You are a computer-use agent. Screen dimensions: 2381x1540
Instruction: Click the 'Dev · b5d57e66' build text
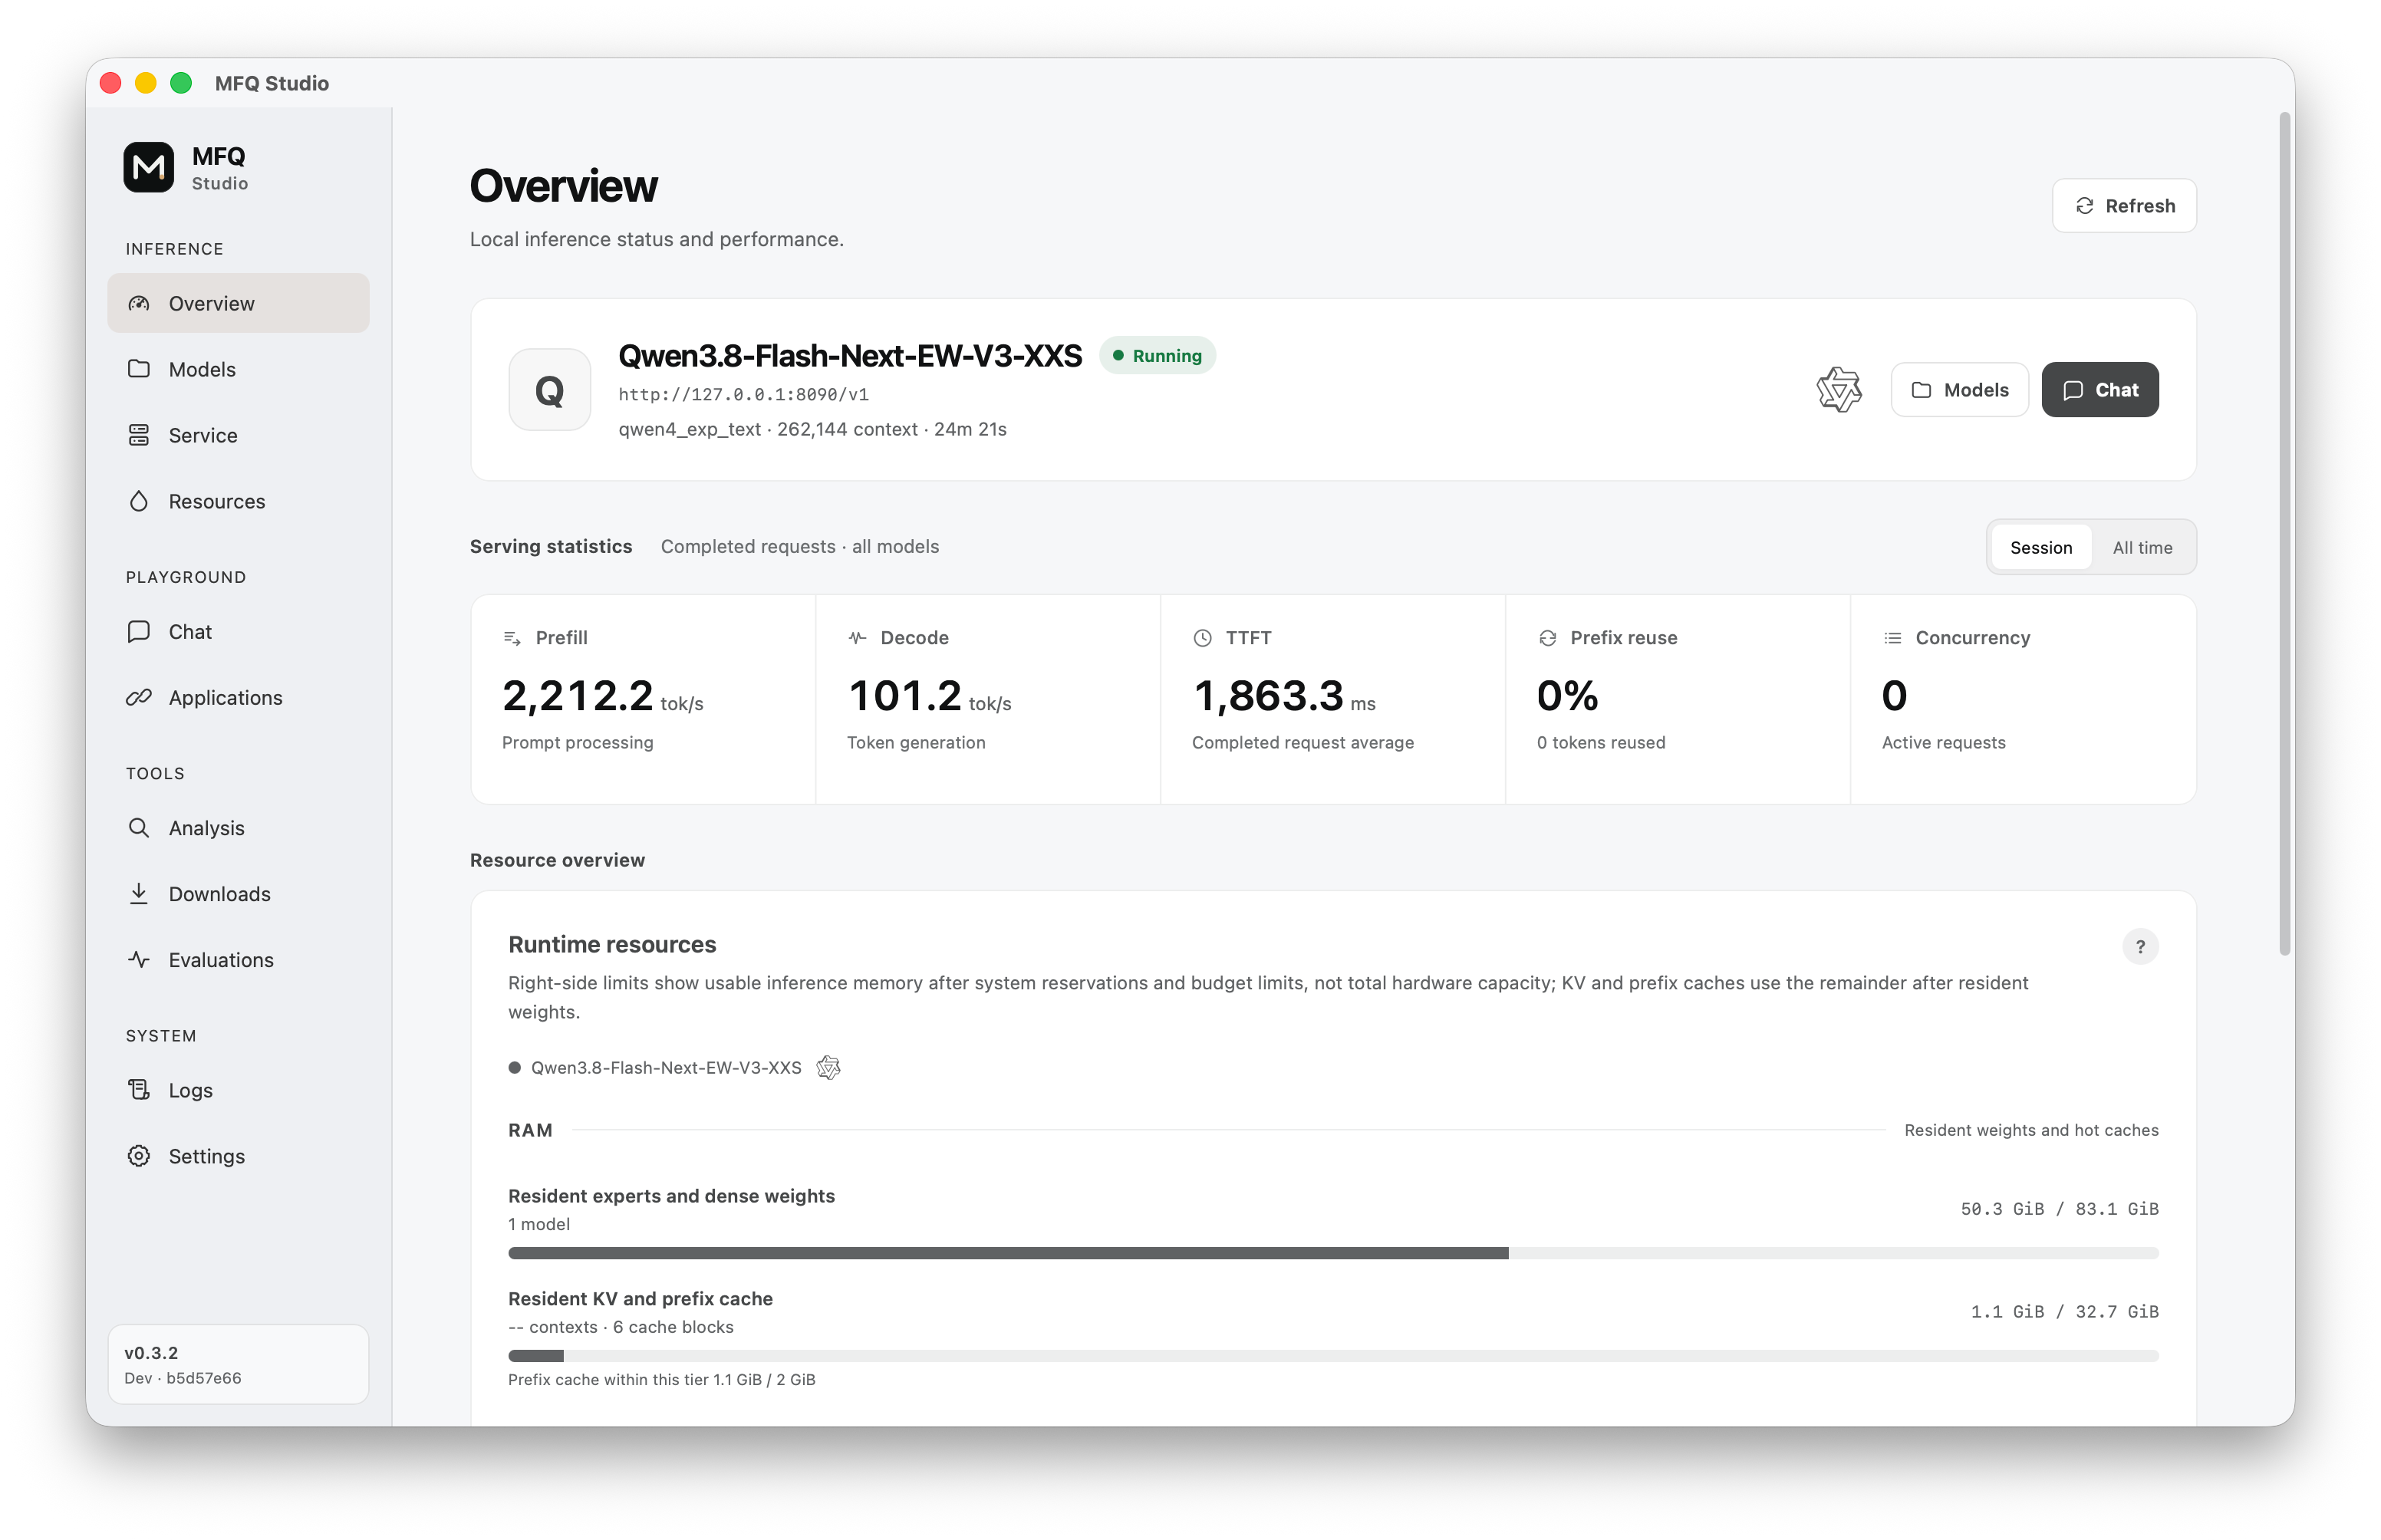183,1377
